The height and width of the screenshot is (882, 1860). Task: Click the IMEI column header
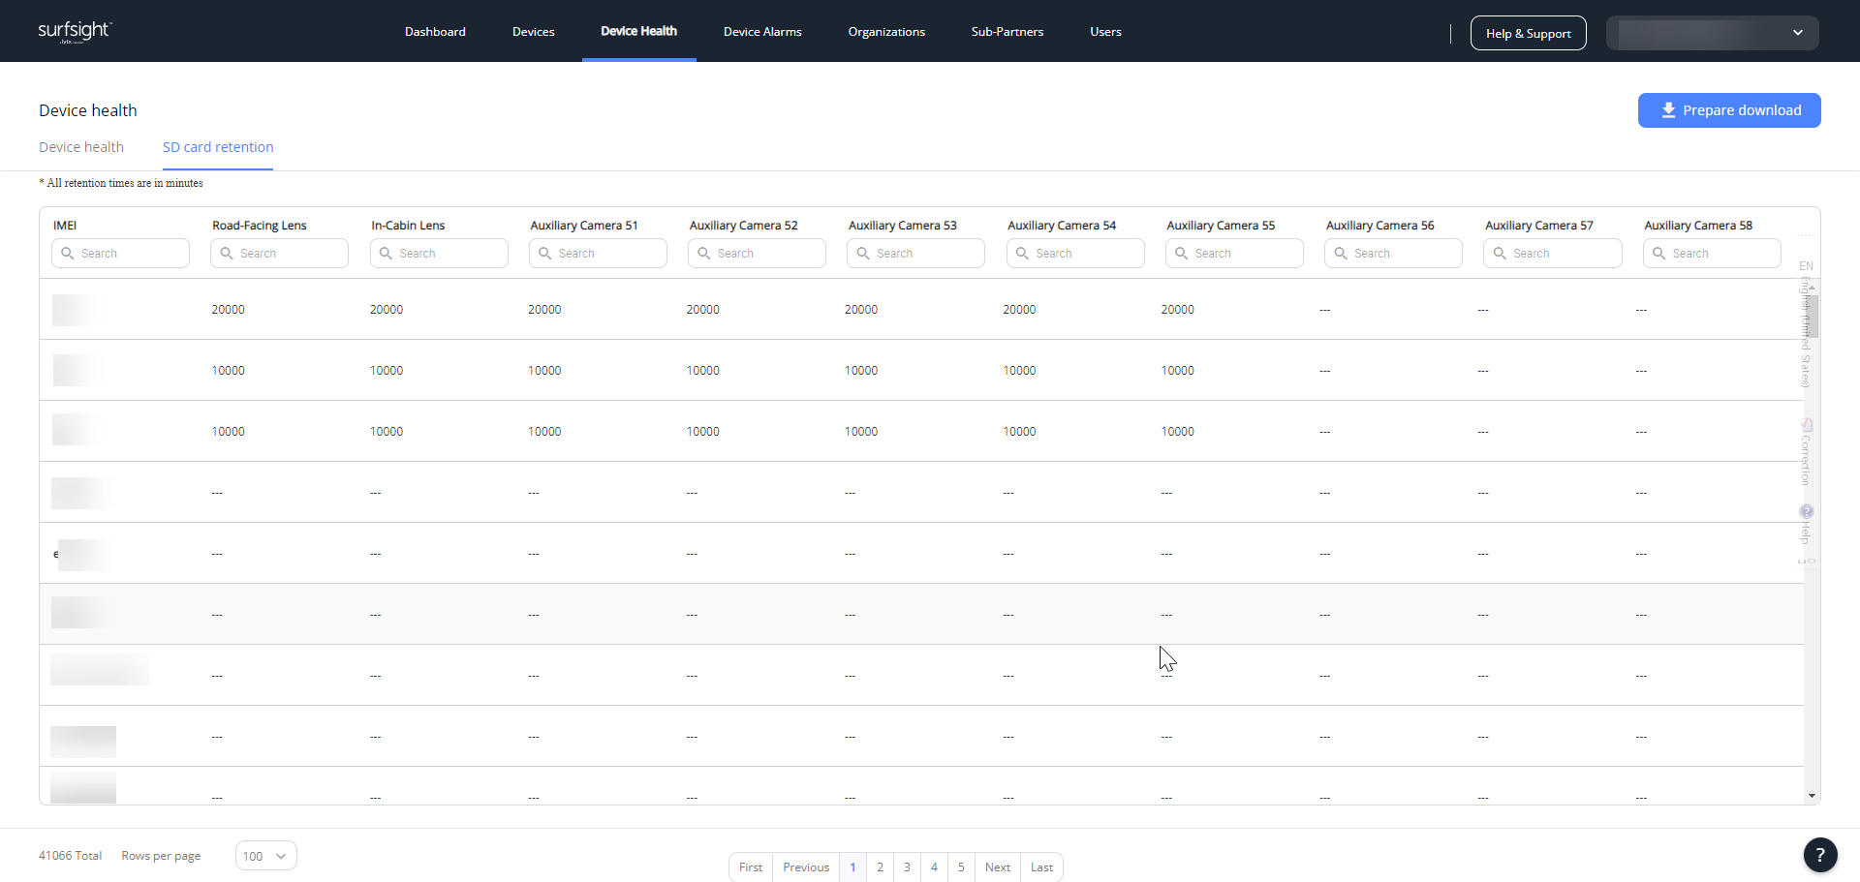coord(65,226)
